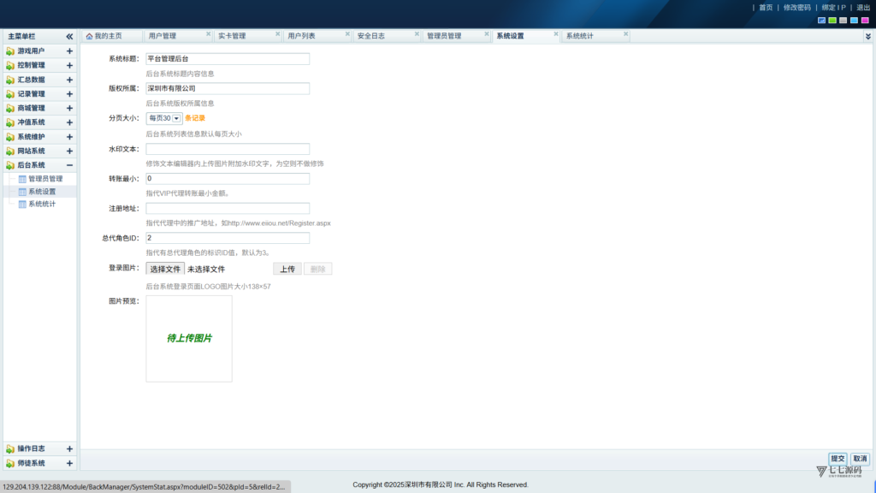The image size is (876, 493).
Task: Click the 注册地址 input field
Action: click(x=228, y=209)
